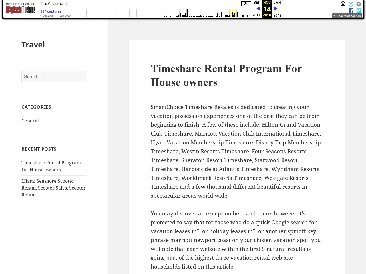The image size is (366, 274).
Task: Open Miami Seashore Scooter Rental recent post
Action: coord(53,188)
